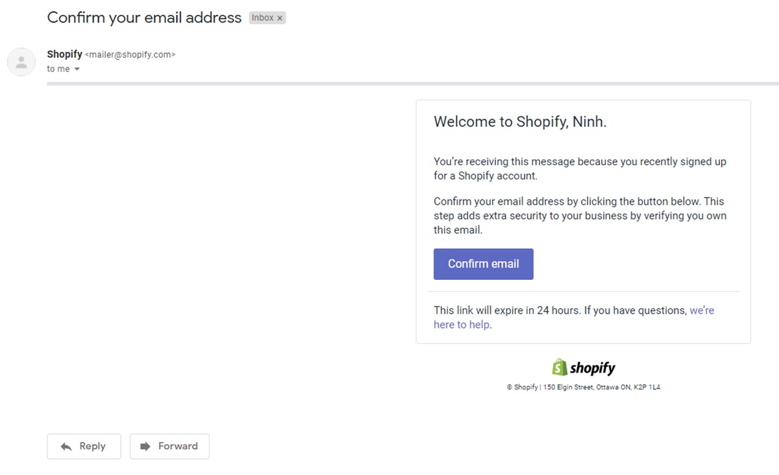The height and width of the screenshot is (475, 779).
Task: Click the Forward button label
Action: (x=178, y=446)
